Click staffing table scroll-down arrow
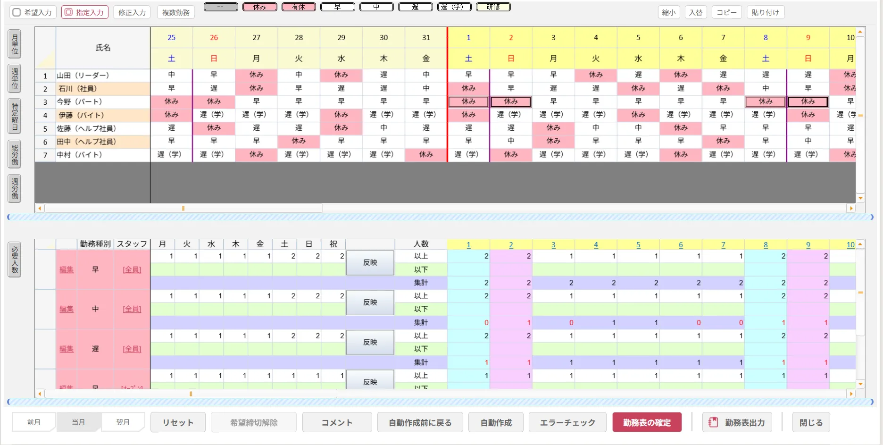Screen dimensions: 883x445 tap(860, 384)
